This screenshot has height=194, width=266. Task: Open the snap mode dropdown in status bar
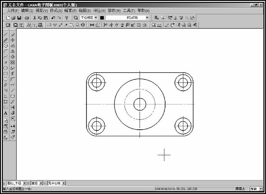(x=261, y=189)
